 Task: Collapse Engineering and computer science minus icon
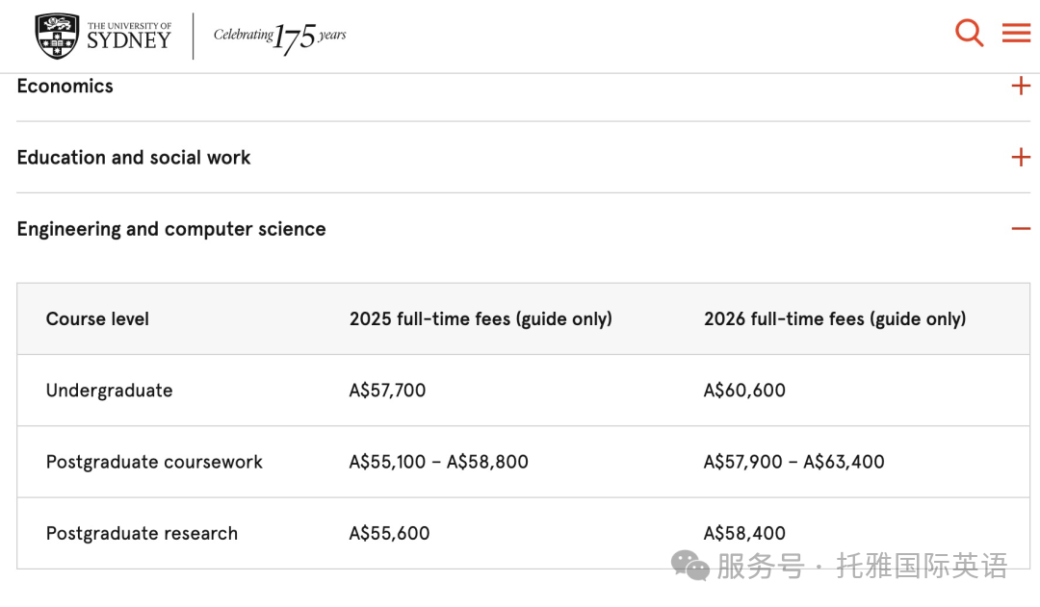1021,229
